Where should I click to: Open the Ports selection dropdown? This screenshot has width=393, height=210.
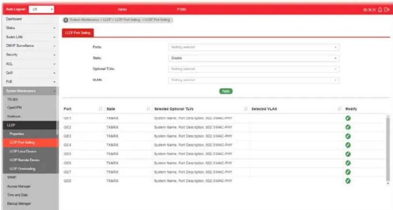254,47
